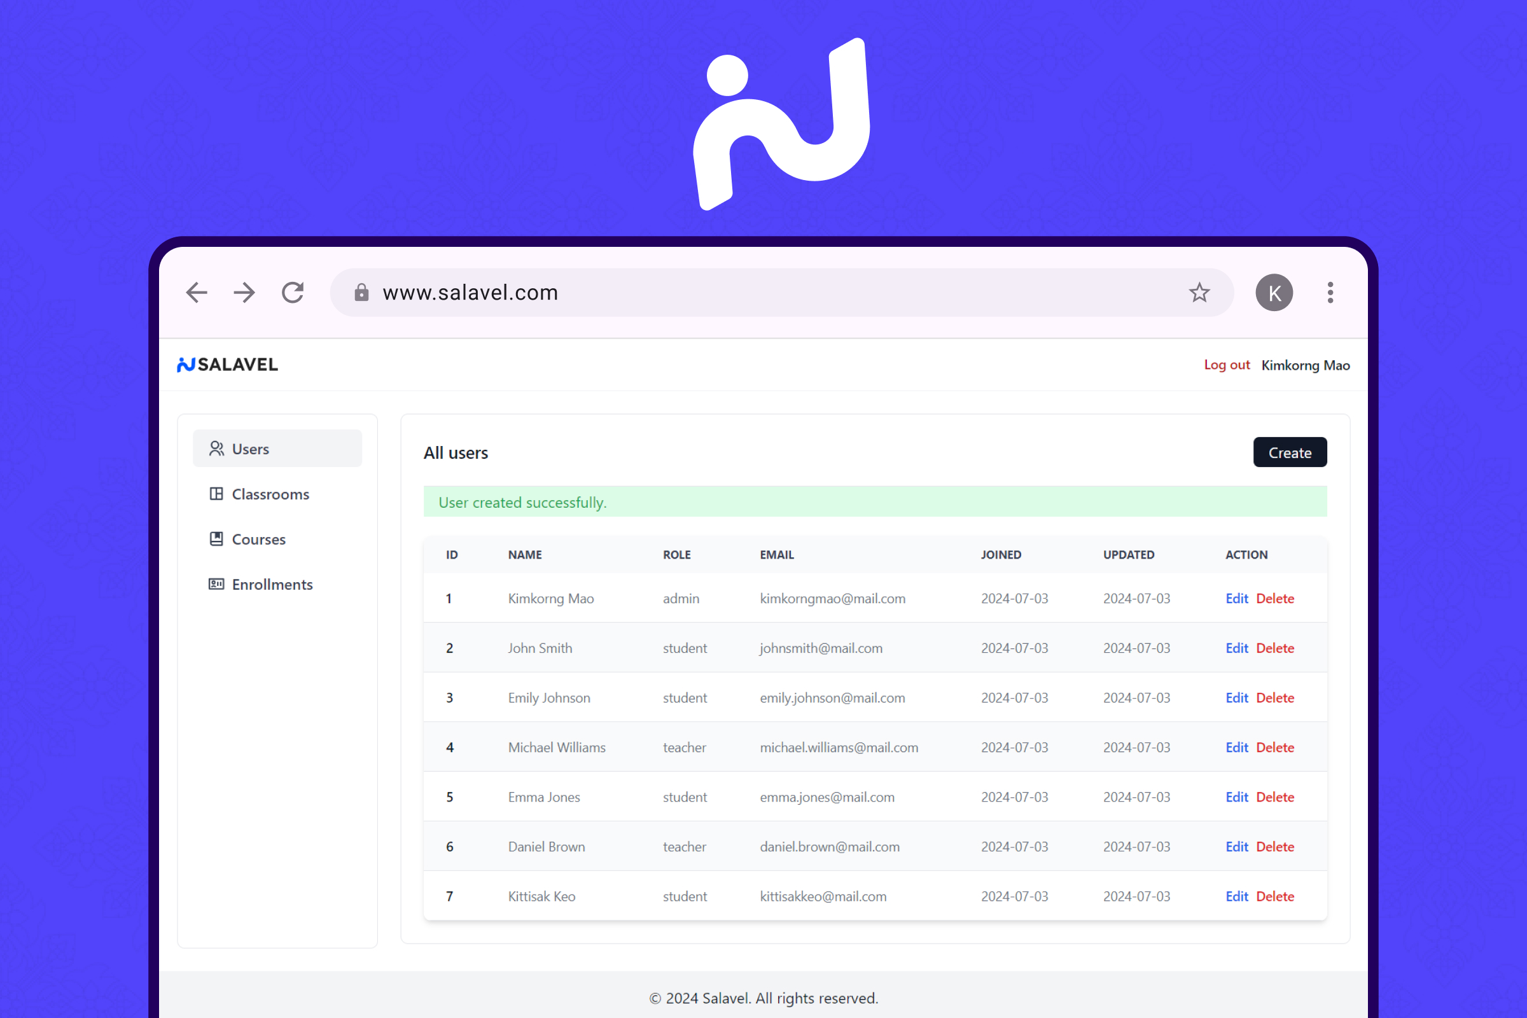Open the K profile avatar
The width and height of the screenshot is (1527, 1018).
point(1273,293)
